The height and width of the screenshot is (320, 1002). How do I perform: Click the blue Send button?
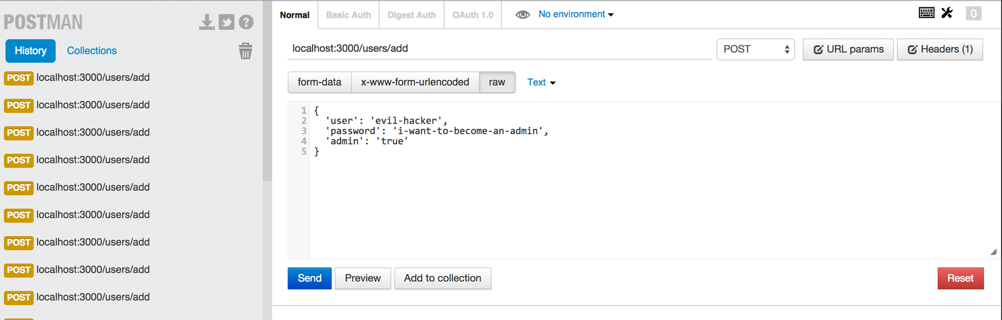(x=309, y=278)
